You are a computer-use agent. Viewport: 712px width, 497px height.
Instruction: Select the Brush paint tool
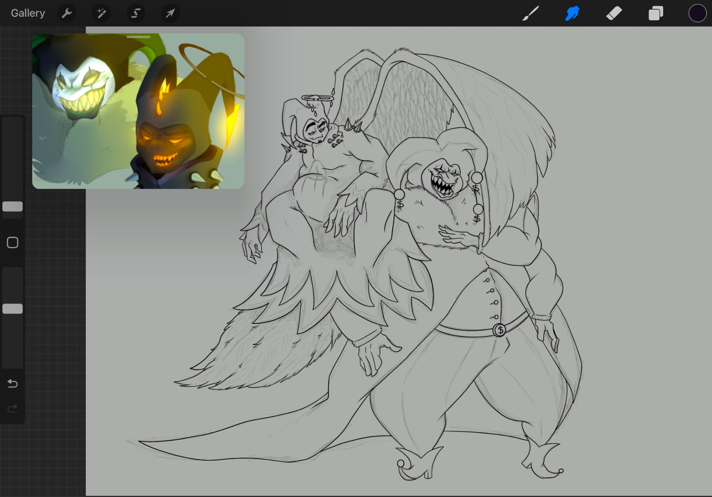[x=530, y=14]
